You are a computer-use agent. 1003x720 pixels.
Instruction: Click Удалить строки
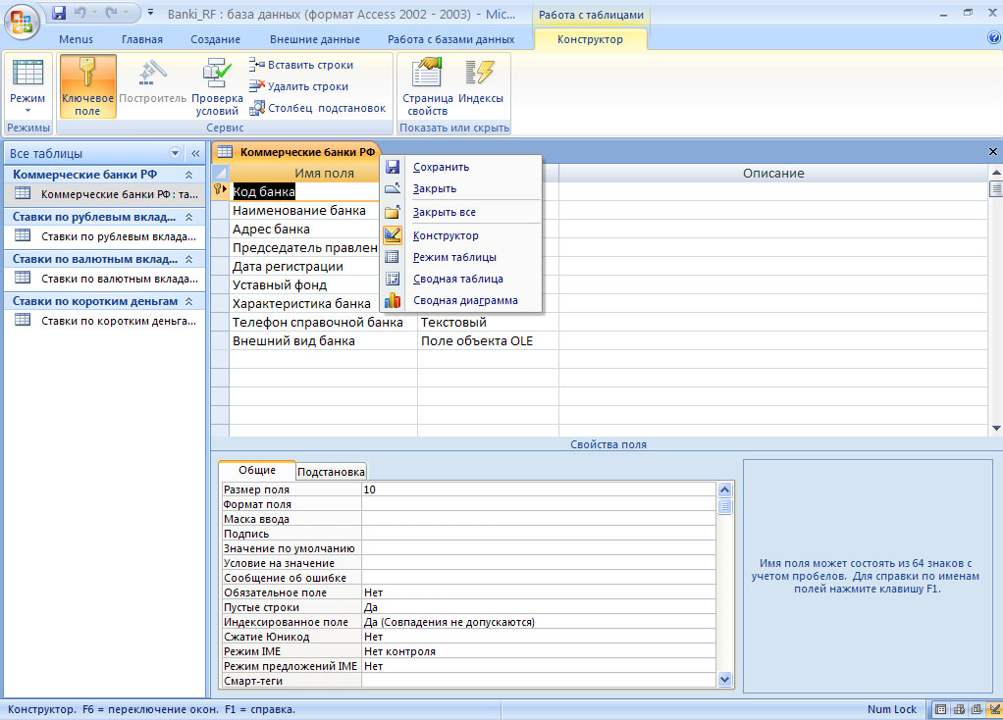click(298, 86)
